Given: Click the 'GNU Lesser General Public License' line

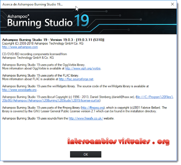Looking at the screenshot, I should pos(79,111).
